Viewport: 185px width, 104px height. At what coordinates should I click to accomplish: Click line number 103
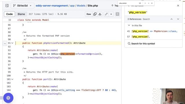(x=9, y=86)
